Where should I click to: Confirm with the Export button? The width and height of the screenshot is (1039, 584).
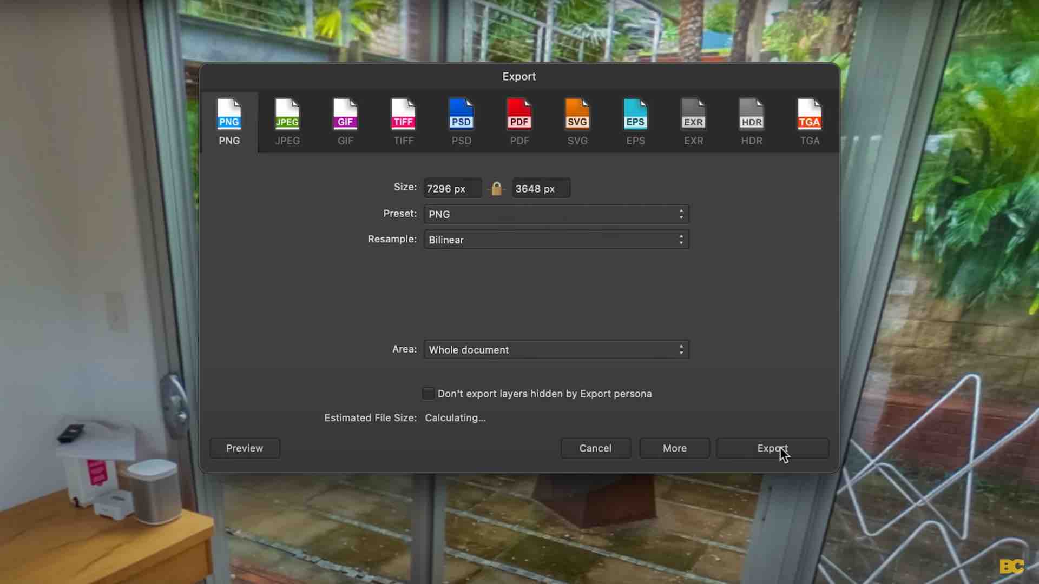(773, 448)
